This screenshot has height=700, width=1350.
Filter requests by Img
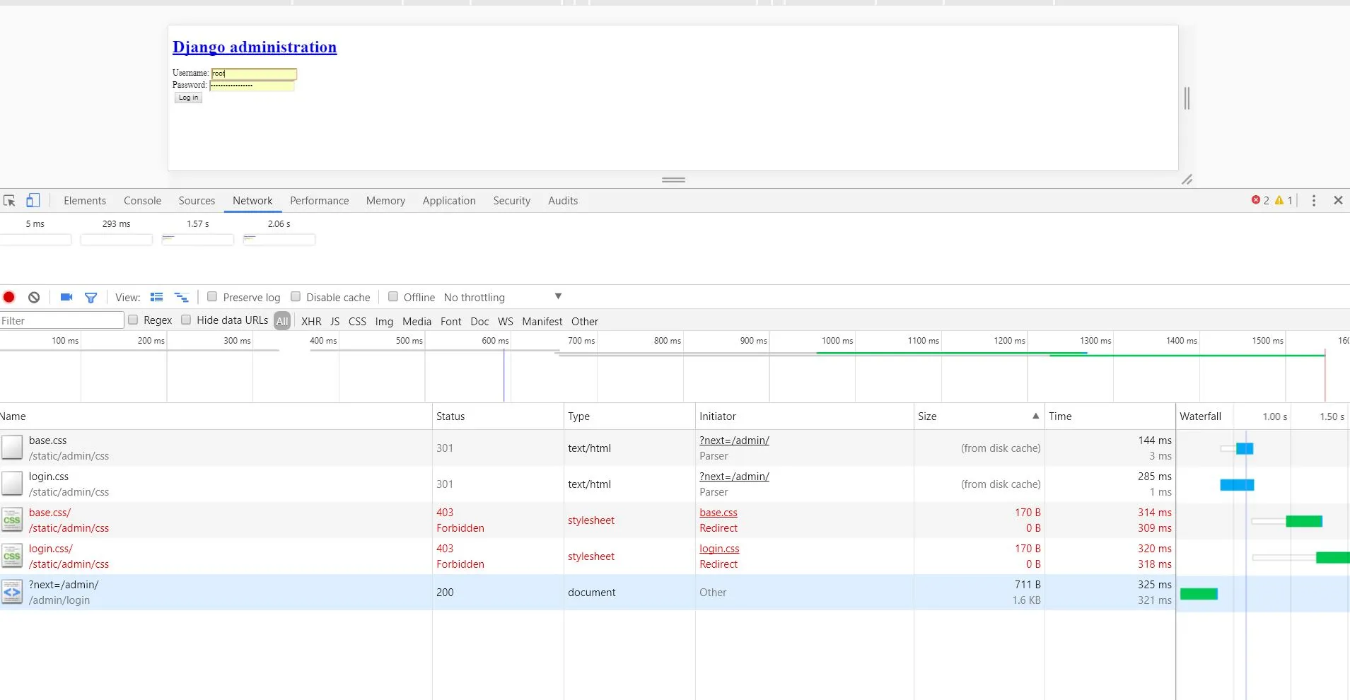click(x=384, y=321)
